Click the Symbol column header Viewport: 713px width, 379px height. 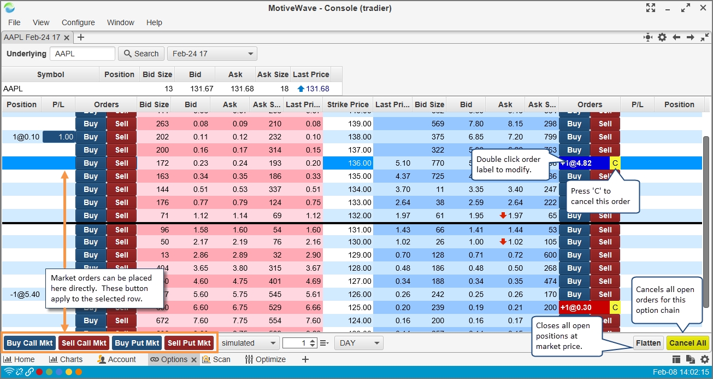(51, 74)
